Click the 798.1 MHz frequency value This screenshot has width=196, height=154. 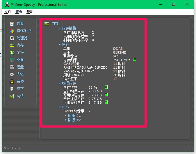[122, 60]
